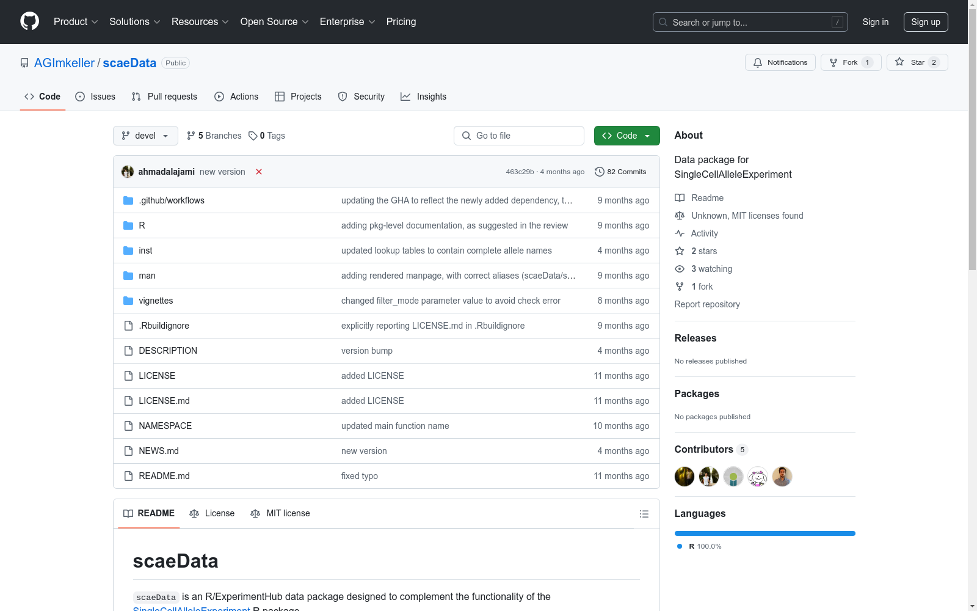The width and height of the screenshot is (977, 611).
Task: Click the DESCRIPTION file icon
Action: click(128, 351)
